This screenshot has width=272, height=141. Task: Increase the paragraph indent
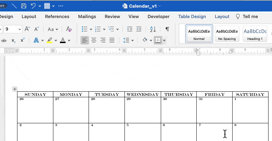point(138,29)
